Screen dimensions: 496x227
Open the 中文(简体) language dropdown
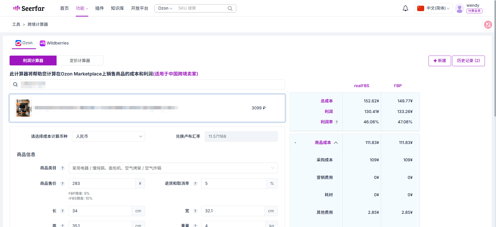click(x=433, y=8)
